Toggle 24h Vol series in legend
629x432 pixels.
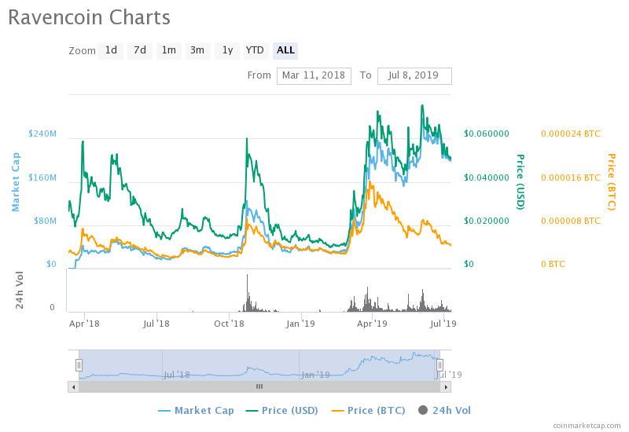coord(444,410)
